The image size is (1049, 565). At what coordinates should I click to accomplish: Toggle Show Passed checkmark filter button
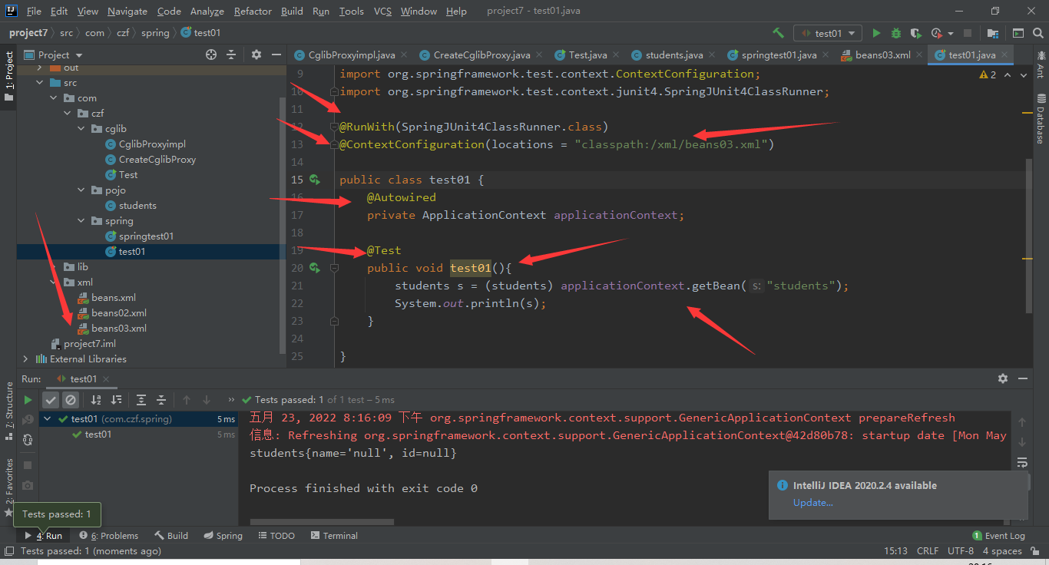(51, 399)
